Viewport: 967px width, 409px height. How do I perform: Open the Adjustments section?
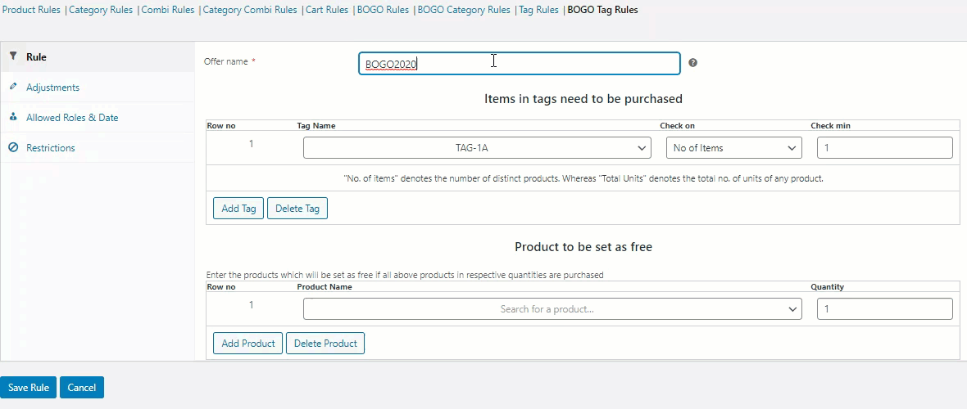(98, 88)
